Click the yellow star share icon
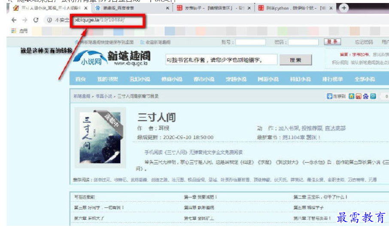The width and height of the screenshot is (389, 231). (x=351, y=96)
